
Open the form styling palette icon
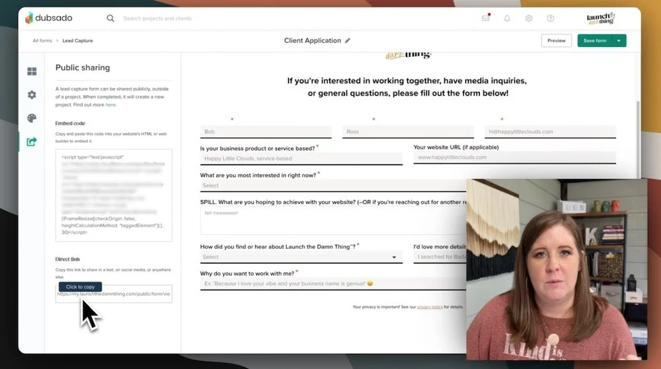point(32,118)
